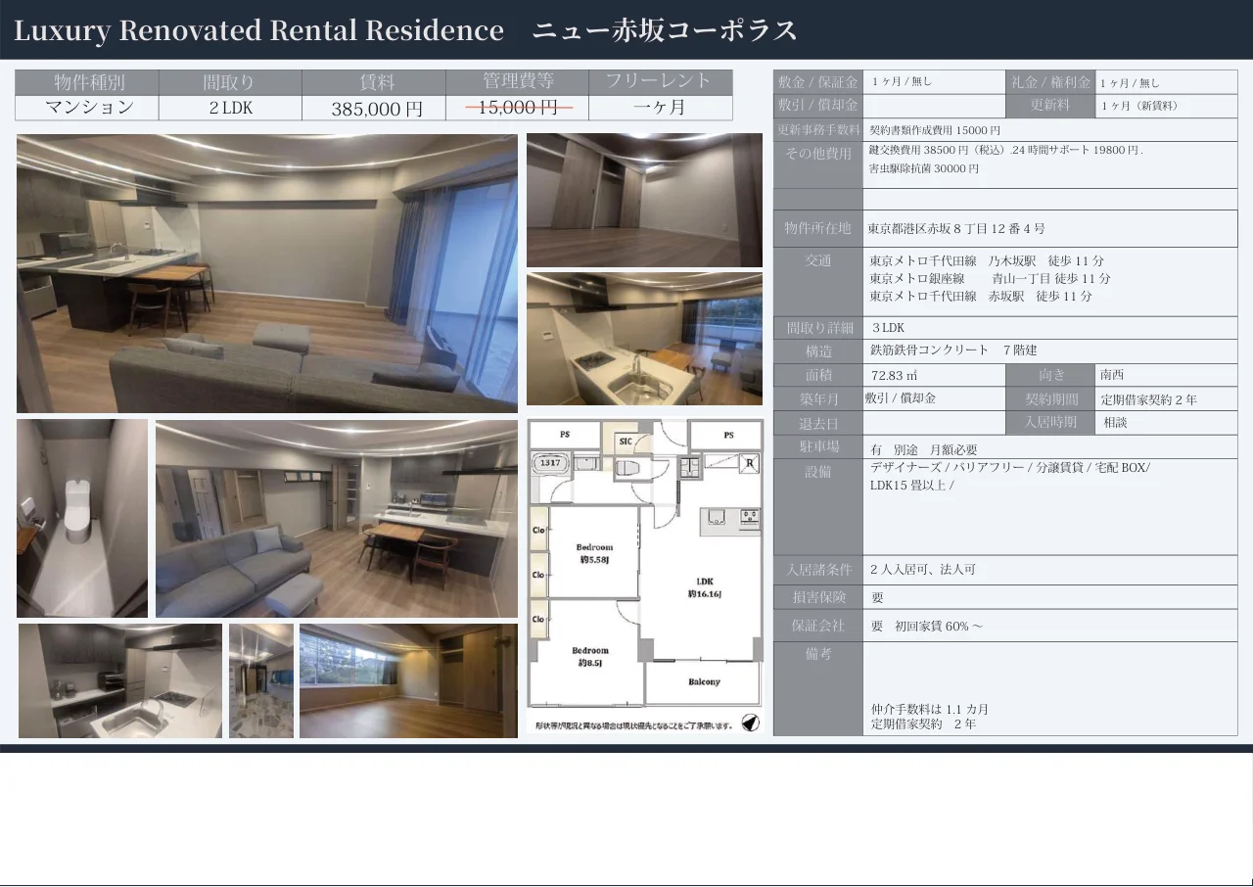1253x887 pixels.
Task: Open the large living room sofa photo
Action: point(266,273)
